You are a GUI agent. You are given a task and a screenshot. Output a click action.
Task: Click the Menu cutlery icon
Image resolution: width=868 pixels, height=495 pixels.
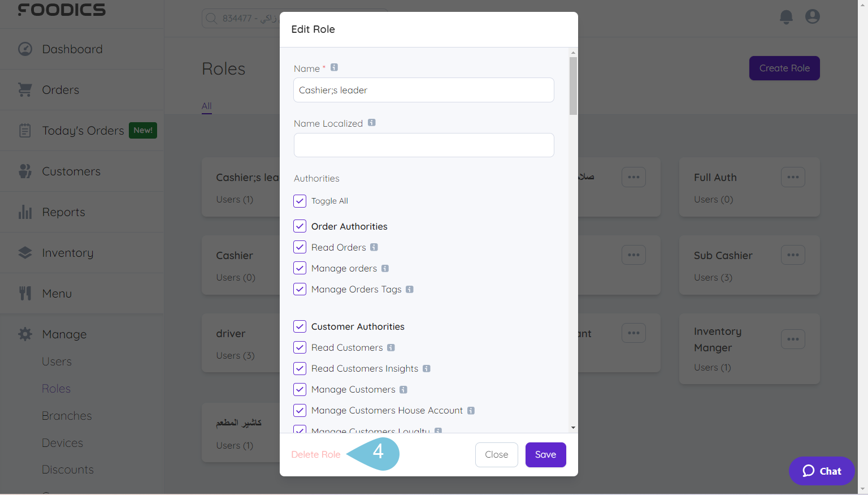tap(25, 293)
